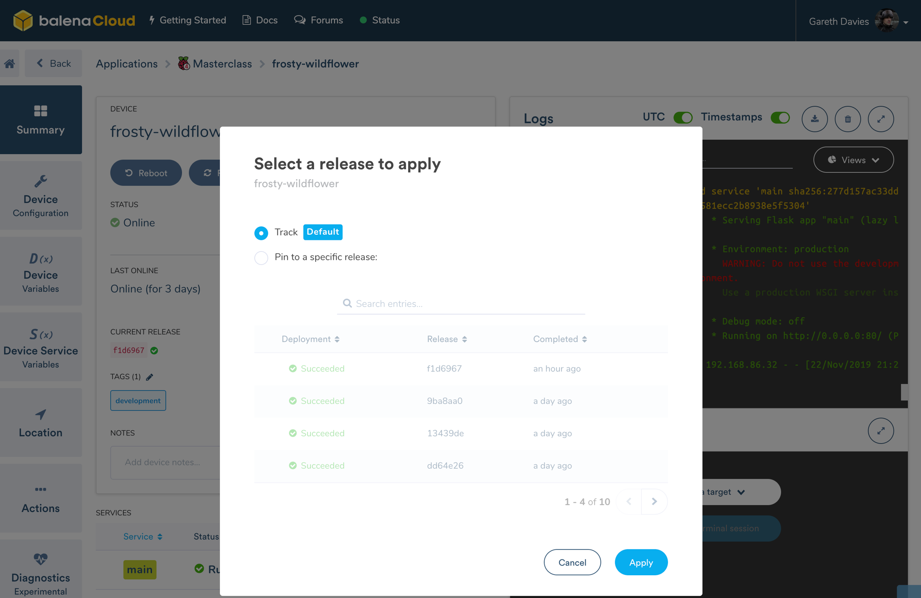
Task: Clear logs with the trash icon
Action: [x=847, y=119]
